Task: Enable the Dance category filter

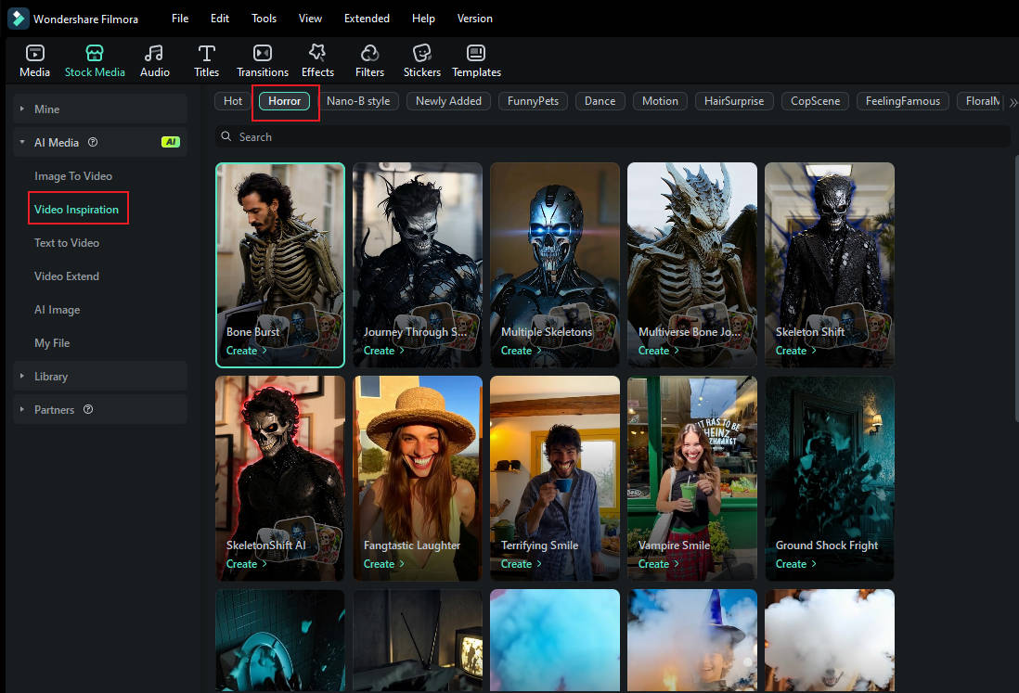Action: coord(600,101)
